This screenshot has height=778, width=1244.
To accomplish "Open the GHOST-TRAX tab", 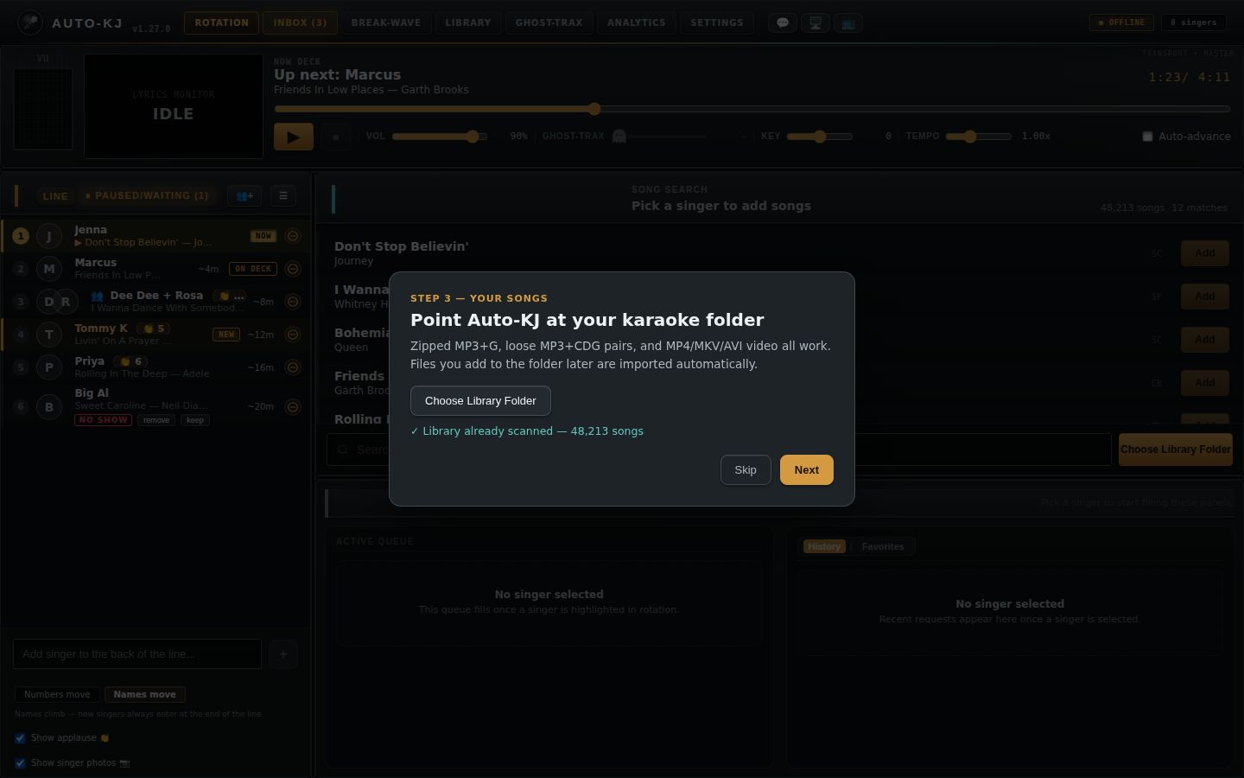I will pos(549,23).
